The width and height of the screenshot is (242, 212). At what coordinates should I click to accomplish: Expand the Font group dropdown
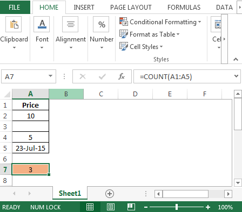coord(42,48)
